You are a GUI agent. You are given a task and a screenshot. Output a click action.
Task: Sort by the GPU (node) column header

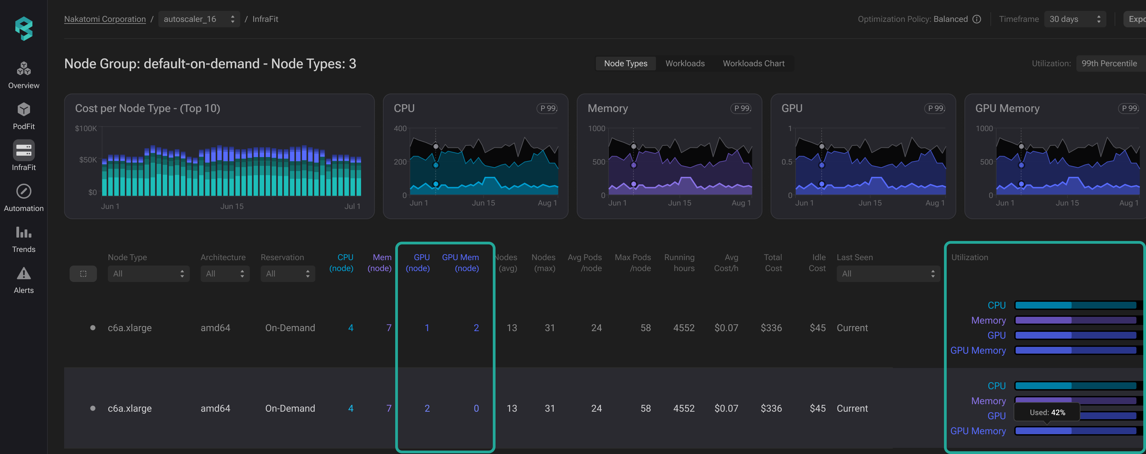click(x=418, y=263)
